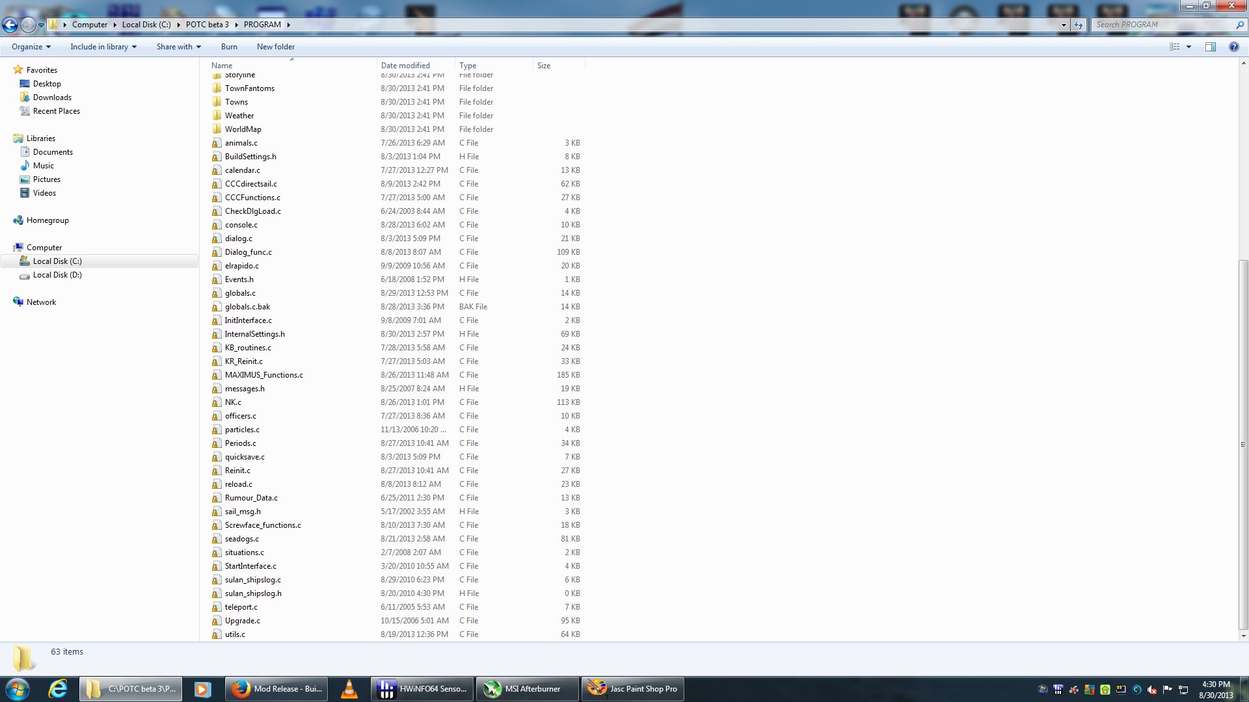
Task: Open VLC media player taskbar icon
Action: 349,689
